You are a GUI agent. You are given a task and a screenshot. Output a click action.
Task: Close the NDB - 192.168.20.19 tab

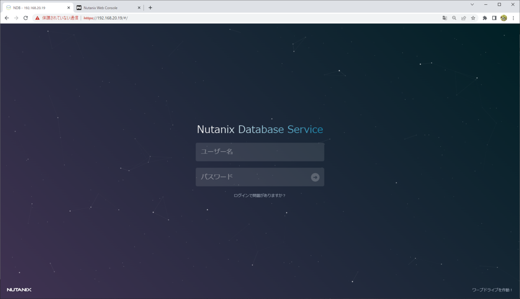click(68, 8)
